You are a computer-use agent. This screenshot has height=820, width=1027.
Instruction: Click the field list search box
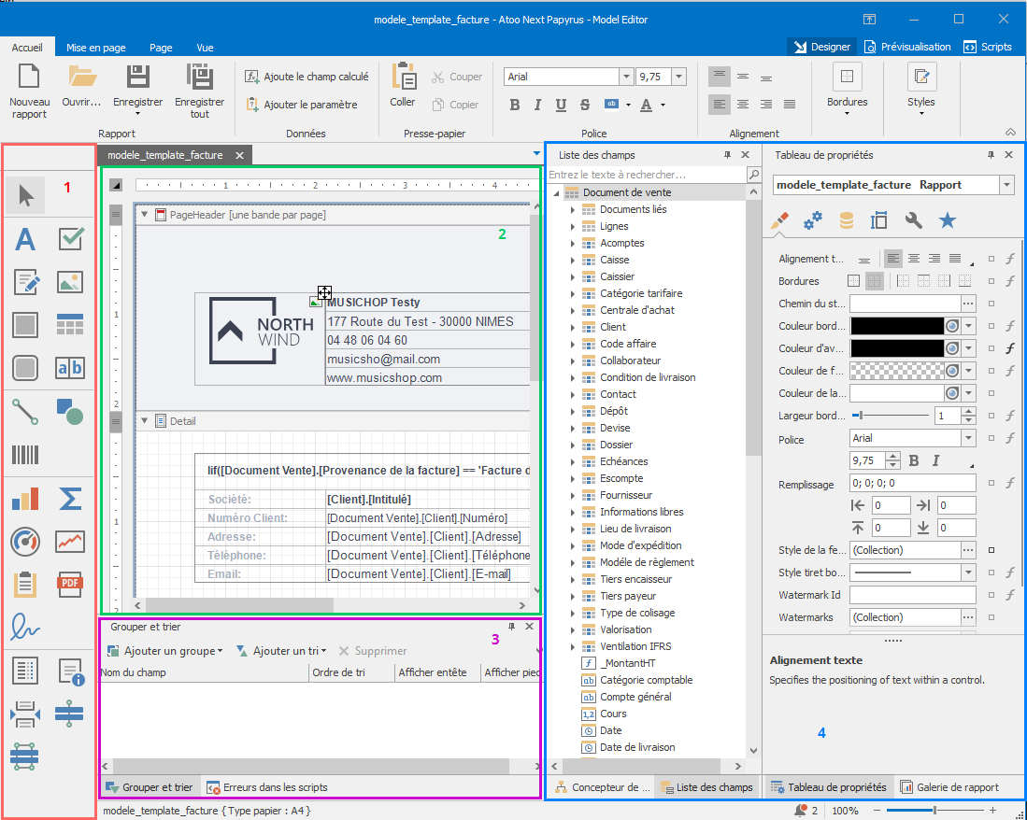[x=646, y=175]
